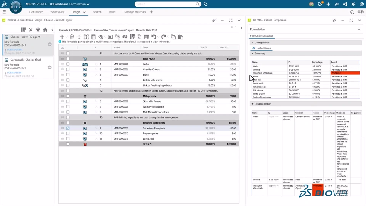Screen dimensions: 366x206
Task: Click the Redo arrow
Action: 164,37
